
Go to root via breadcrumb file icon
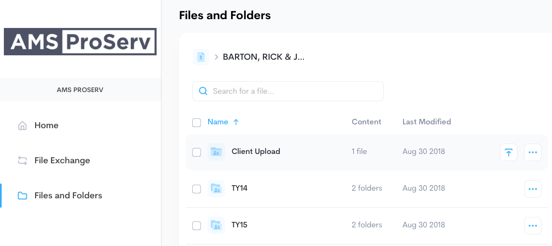coord(200,57)
